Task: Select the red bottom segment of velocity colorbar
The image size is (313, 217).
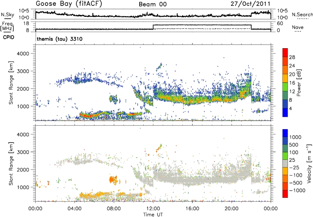Action: [x=285, y=194]
